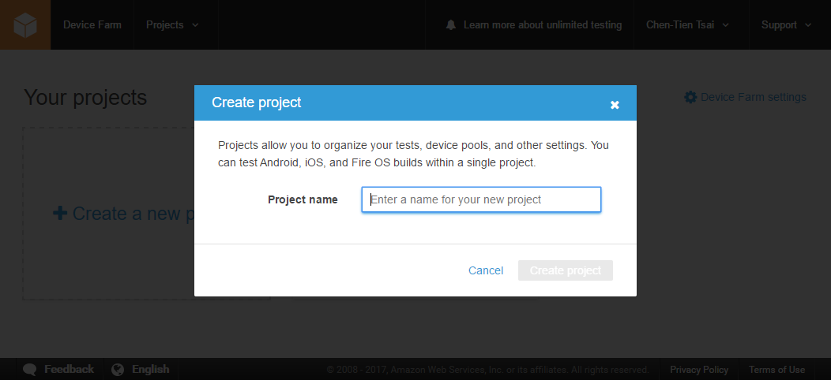Viewport: 831px width, 380px height.
Task: Open the Device Farm settings link text
Action: pos(753,97)
